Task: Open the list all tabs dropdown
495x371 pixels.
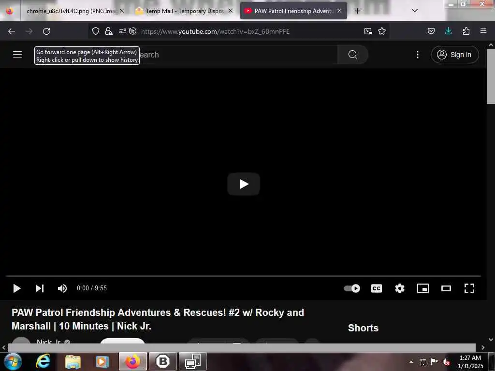Action: [415, 11]
